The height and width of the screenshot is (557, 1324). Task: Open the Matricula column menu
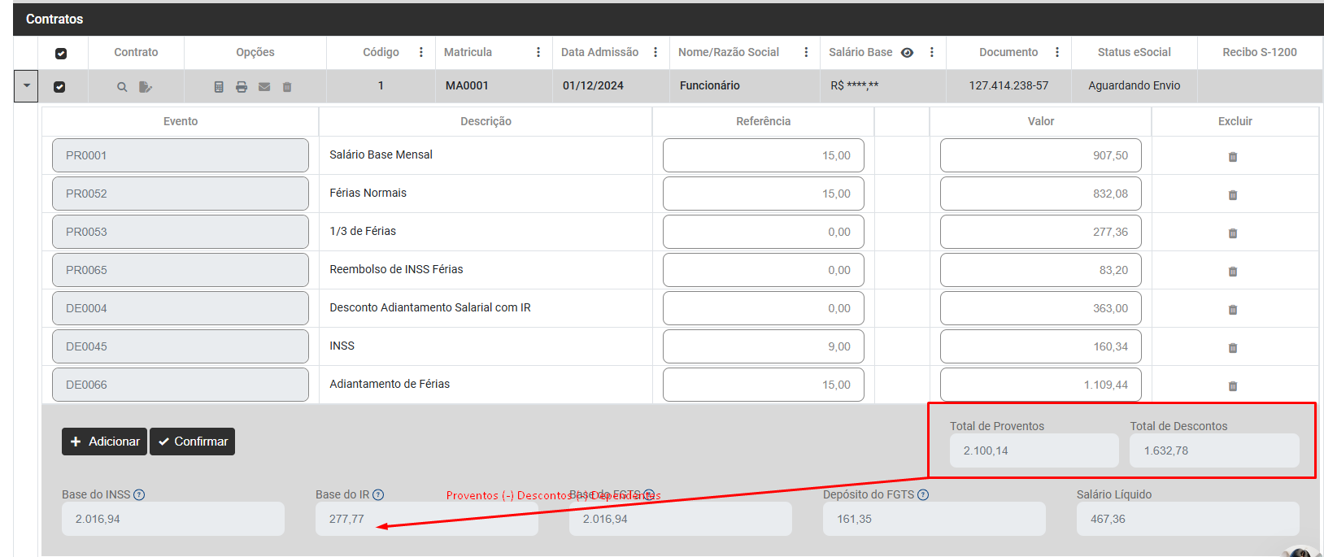point(538,52)
